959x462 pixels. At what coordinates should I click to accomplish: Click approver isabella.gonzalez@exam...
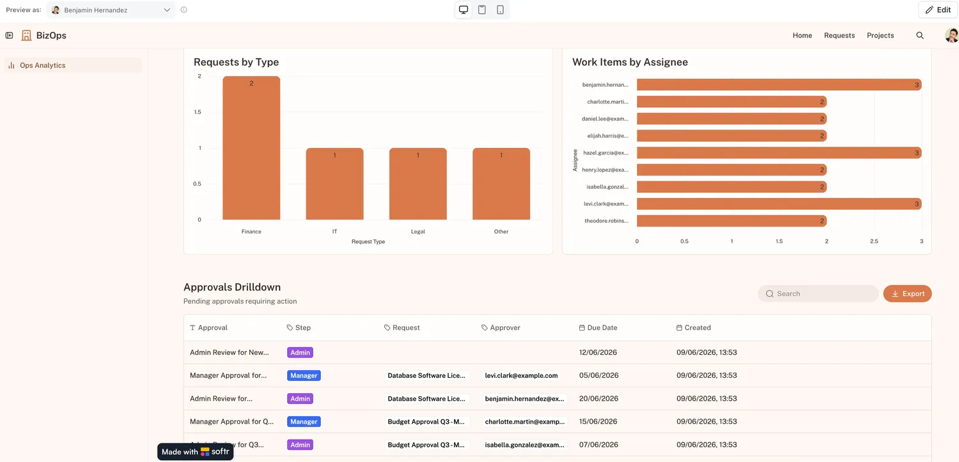click(x=525, y=445)
